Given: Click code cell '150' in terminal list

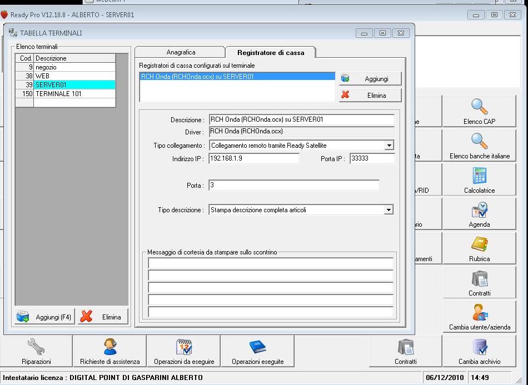Looking at the screenshot, I should (x=25, y=93).
